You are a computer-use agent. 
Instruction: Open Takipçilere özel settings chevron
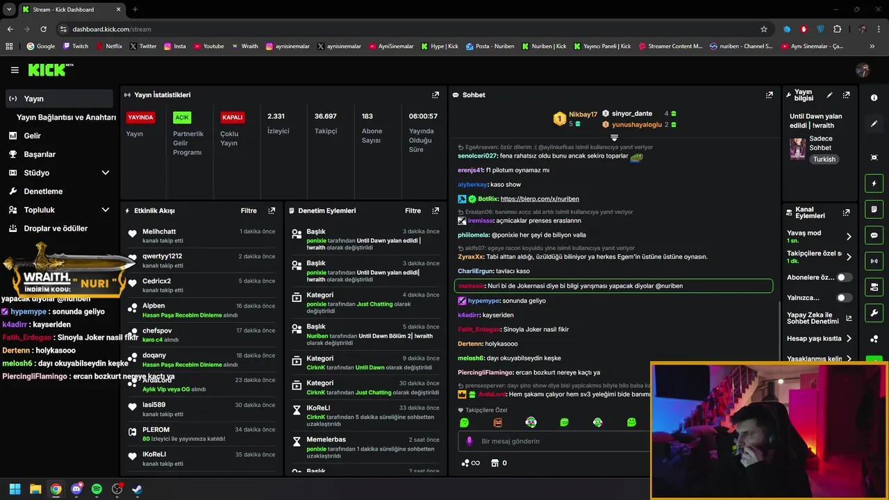(849, 257)
